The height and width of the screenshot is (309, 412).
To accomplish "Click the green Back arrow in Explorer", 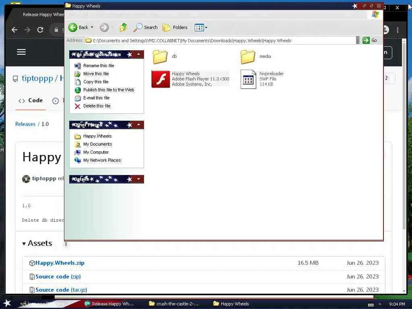I will pyautogui.click(x=73, y=27).
